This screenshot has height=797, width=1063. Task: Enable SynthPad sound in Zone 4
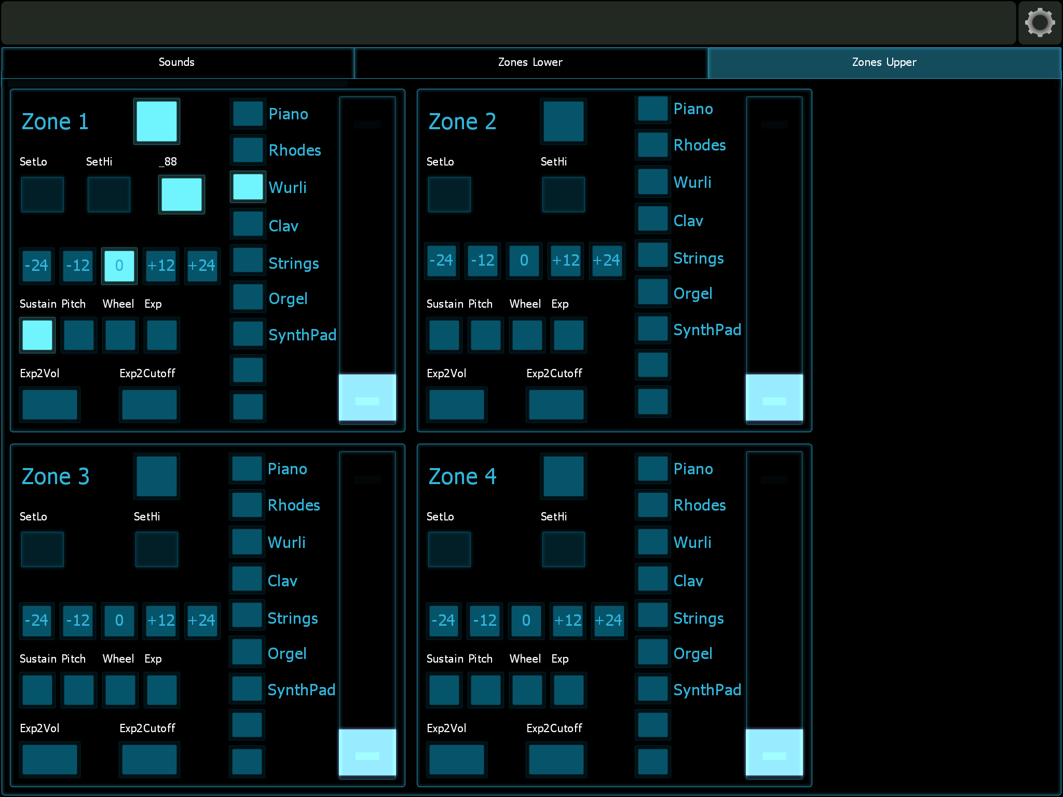[653, 689]
